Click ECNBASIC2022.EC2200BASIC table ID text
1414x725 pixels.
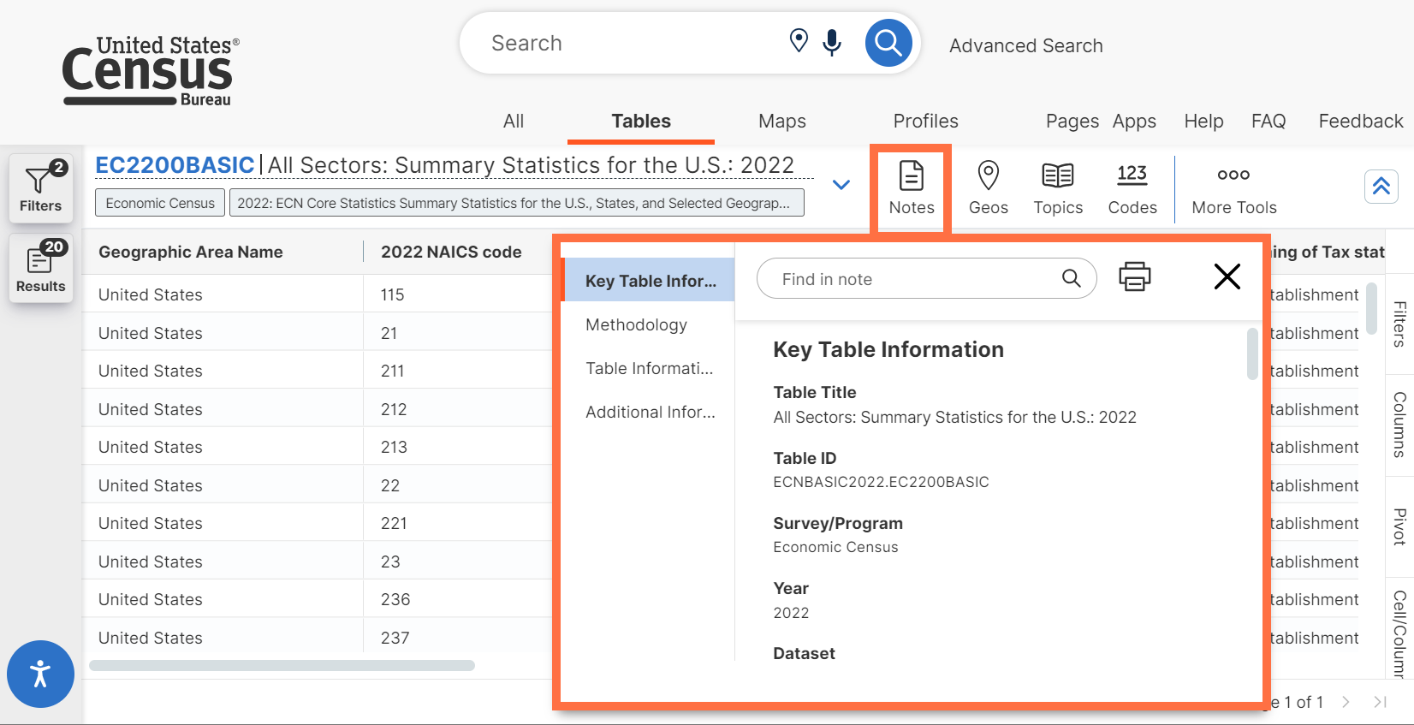pos(881,482)
